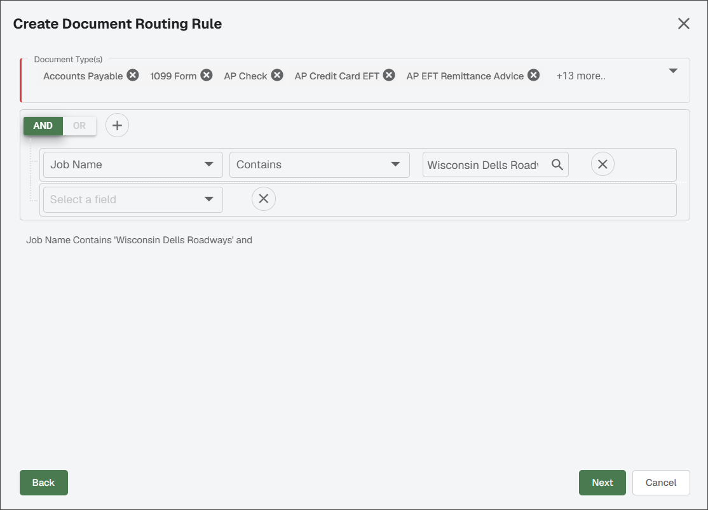
Task: Click the Accounts Payable chip label
Action: click(x=83, y=76)
